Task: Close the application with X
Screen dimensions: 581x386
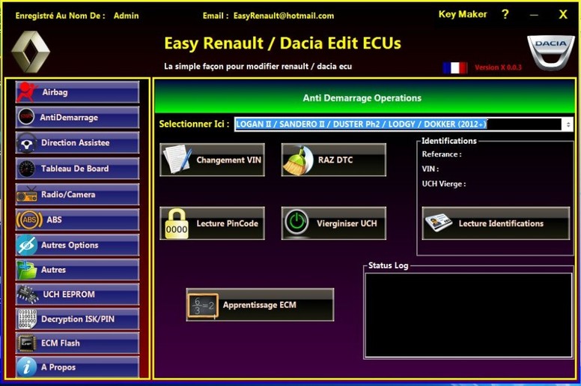Action: [x=563, y=14]
